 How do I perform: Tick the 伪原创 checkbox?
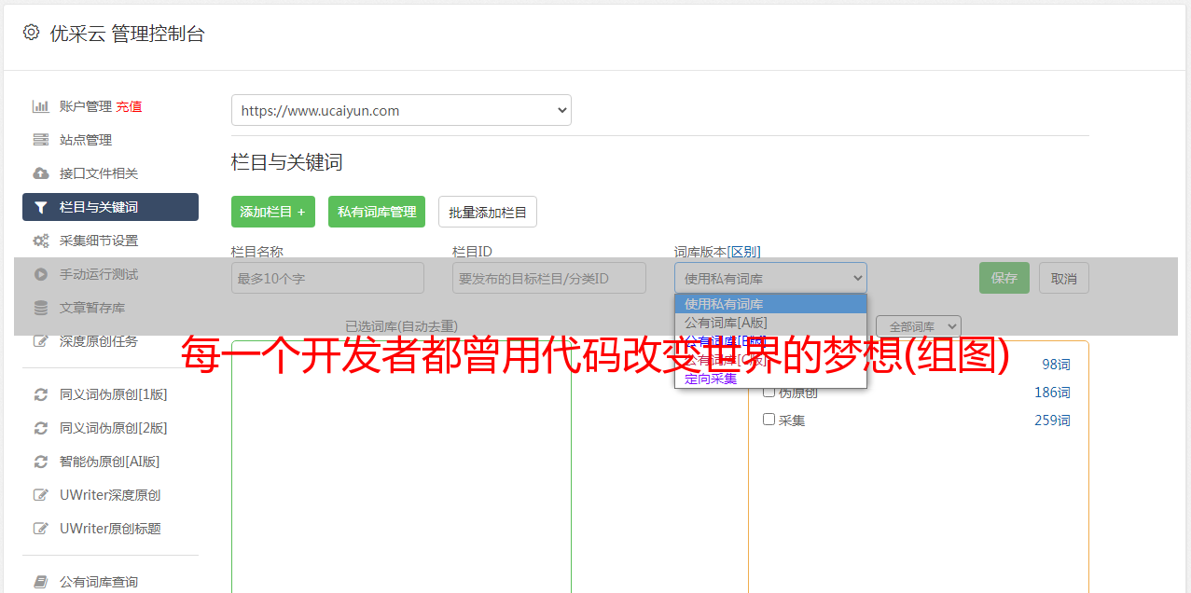(769, 392)
